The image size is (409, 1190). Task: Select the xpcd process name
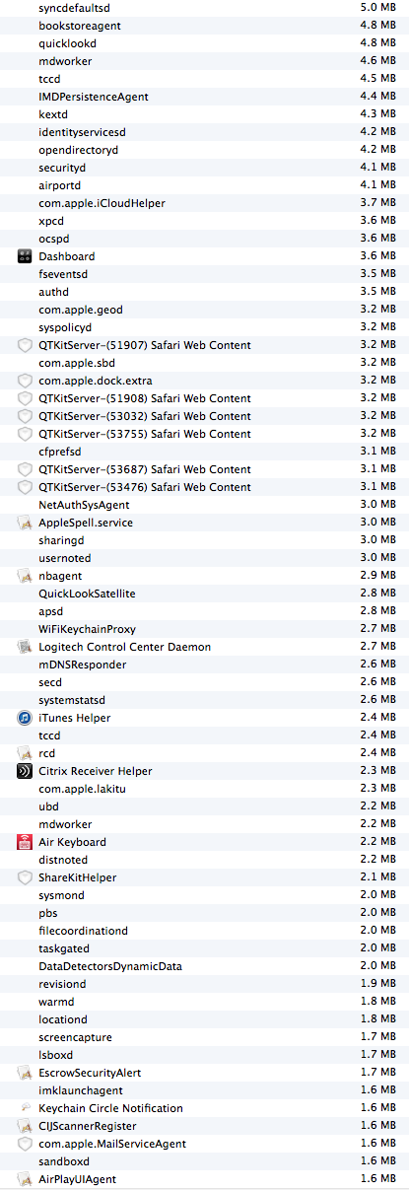click(x=51, y=221)
